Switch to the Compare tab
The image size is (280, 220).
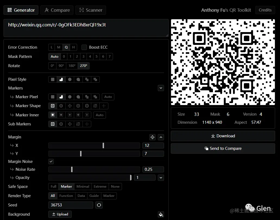[57, 10]
